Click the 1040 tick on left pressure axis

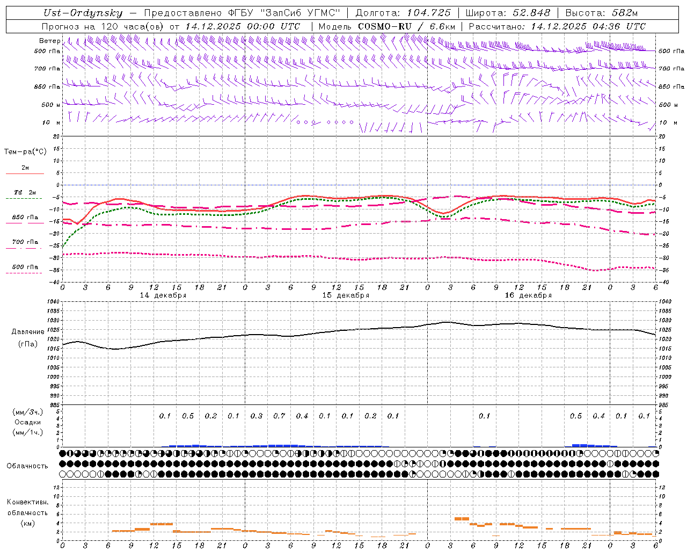[54, 301]
